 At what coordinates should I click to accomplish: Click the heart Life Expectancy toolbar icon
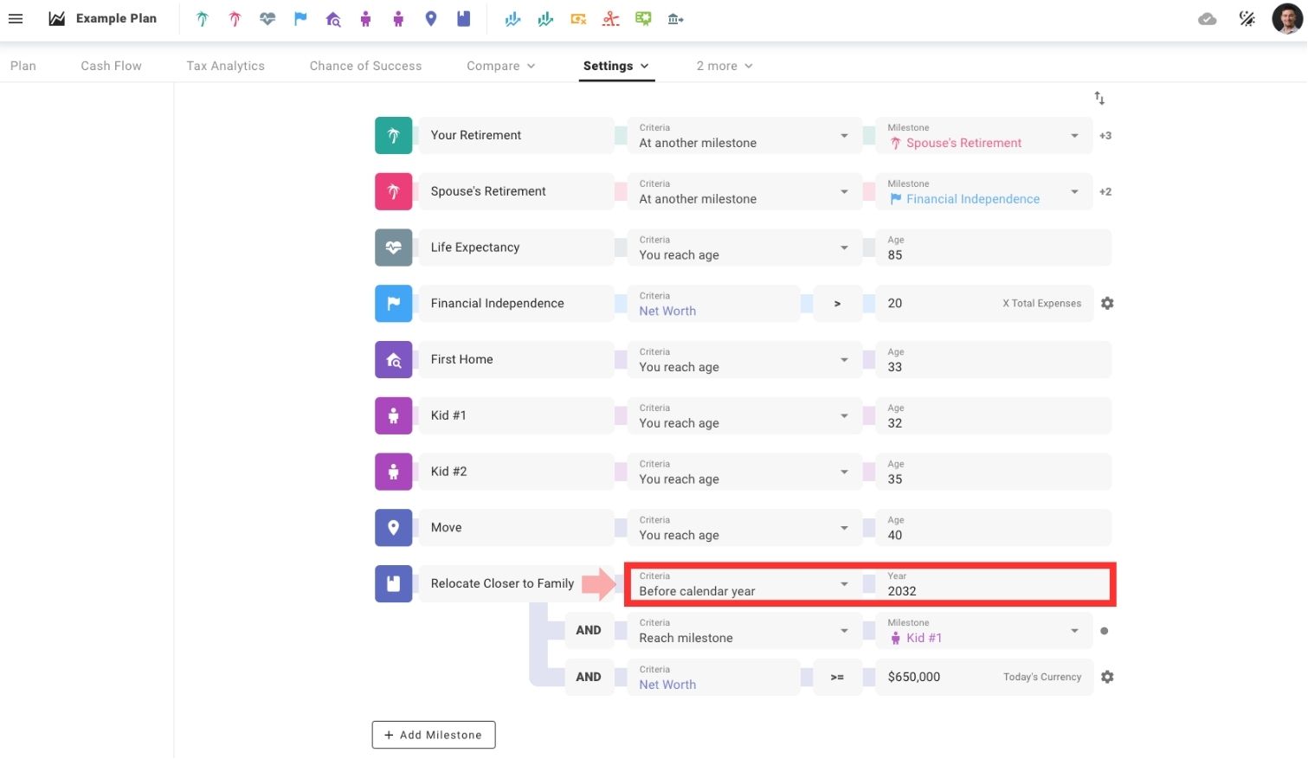click(x=267, y=19)
